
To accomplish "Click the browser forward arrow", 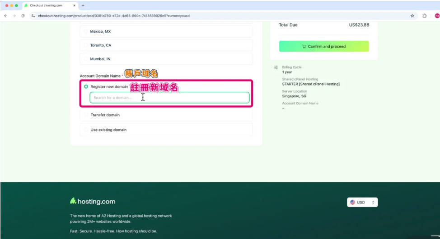I will tap(14, 16).
